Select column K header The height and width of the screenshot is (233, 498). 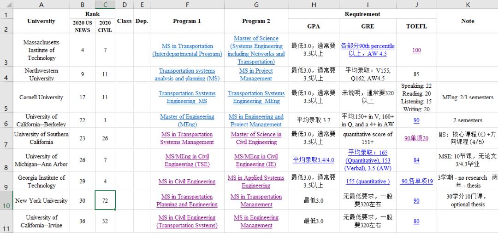point(467,5)
